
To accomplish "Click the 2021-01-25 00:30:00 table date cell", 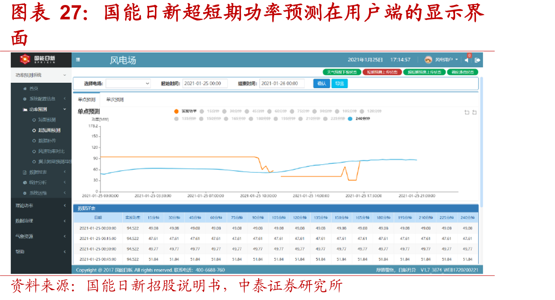I will [98, 249].
